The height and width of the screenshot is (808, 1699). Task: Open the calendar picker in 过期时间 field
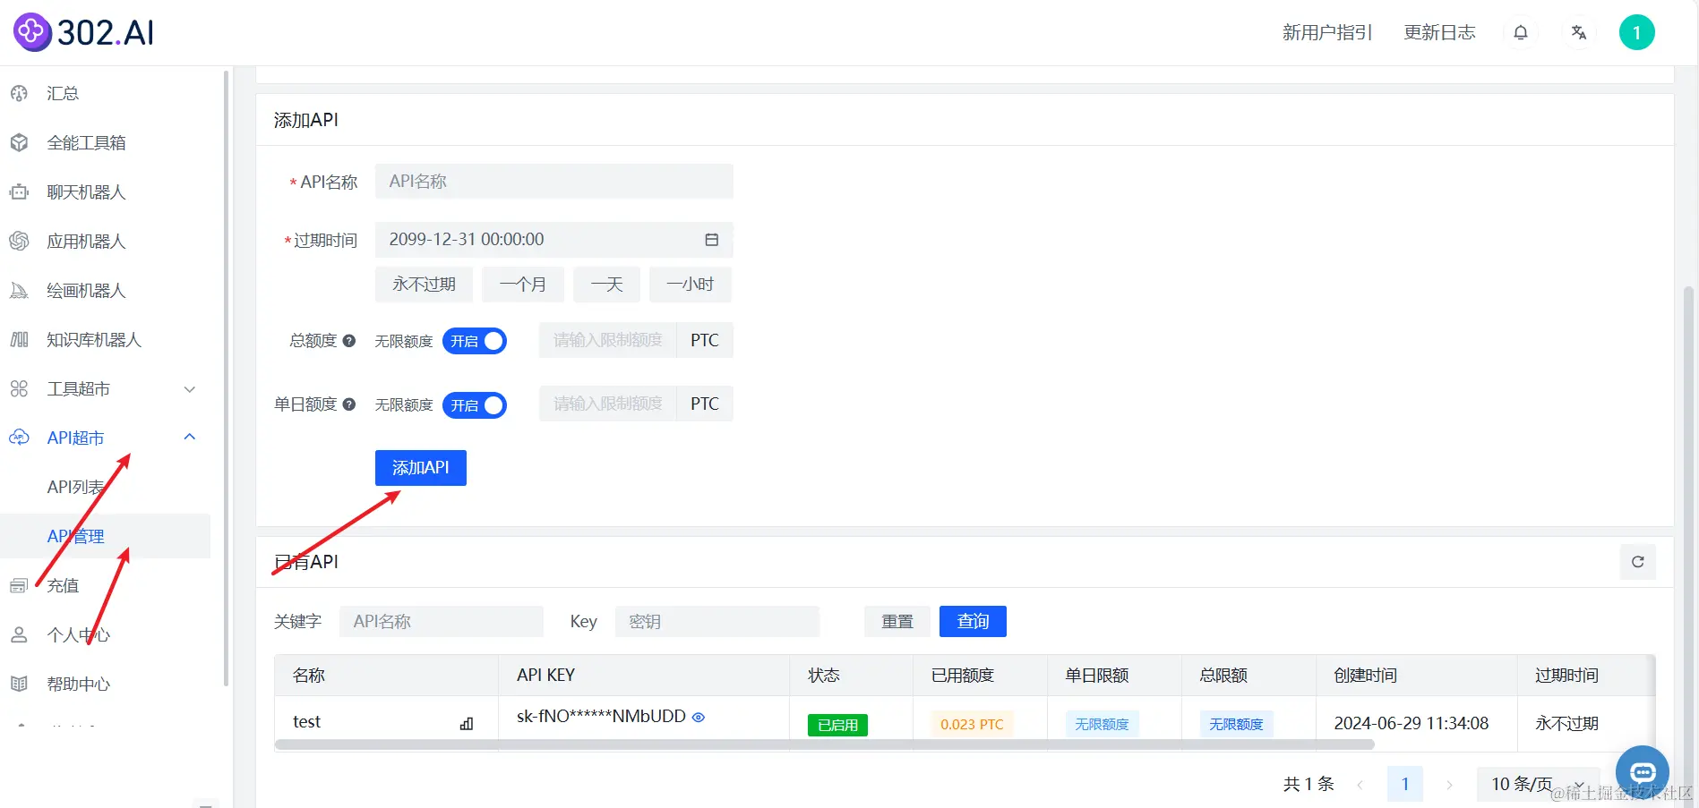[711, 239]
